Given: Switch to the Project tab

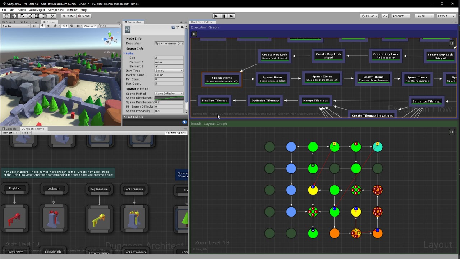Looking at the screenshot, I should point(9,22).
